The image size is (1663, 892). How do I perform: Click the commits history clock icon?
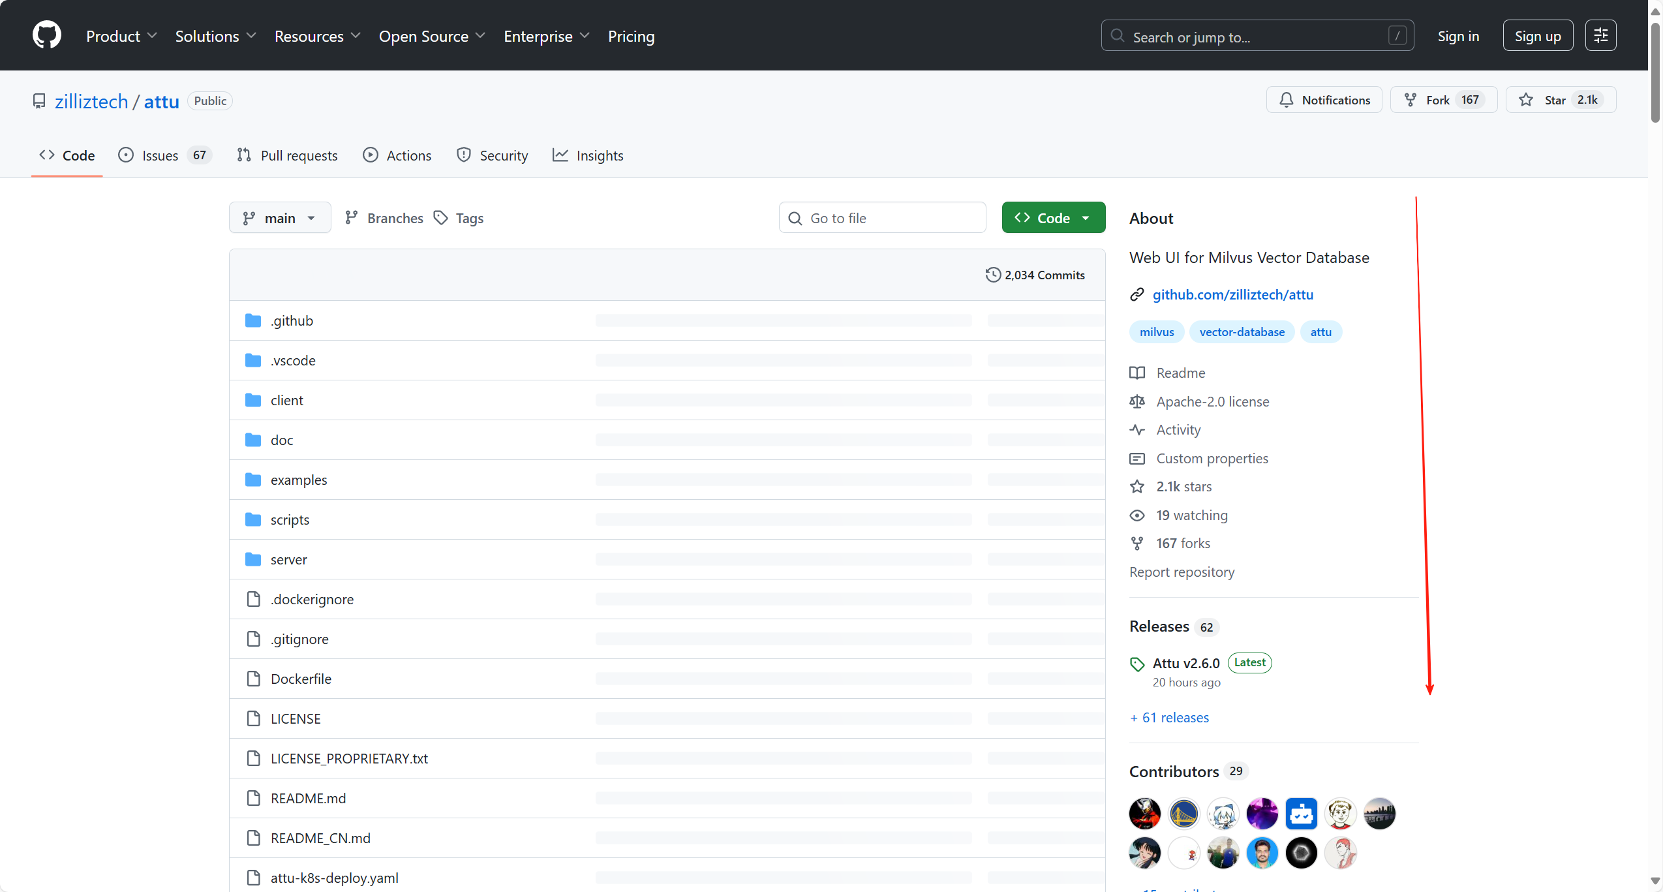(993, 275)
